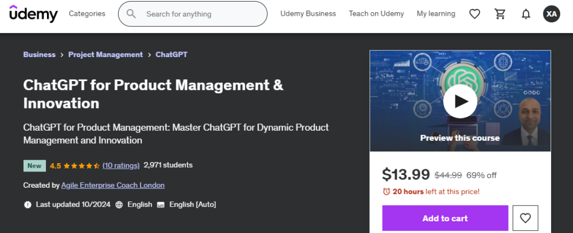The image size is (573, 233).
Task: Go to Project Management breadcrumb
Action: 106,55
